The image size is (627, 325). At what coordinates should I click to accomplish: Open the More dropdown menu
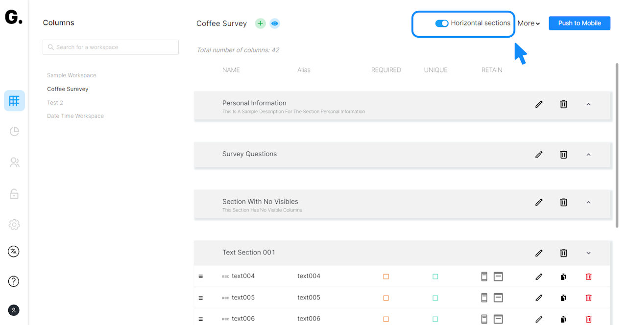(x=529, y=23)
